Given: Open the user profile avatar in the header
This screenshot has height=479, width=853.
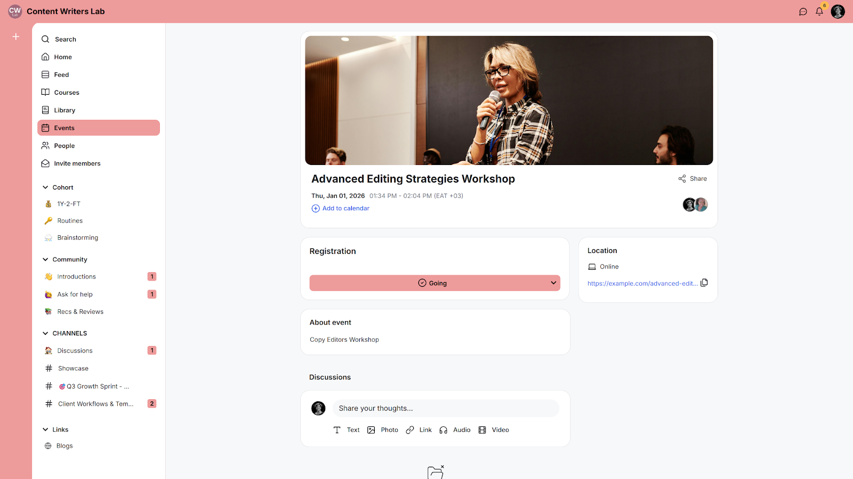Looking at the screenshot, I should tap(838, 12).
